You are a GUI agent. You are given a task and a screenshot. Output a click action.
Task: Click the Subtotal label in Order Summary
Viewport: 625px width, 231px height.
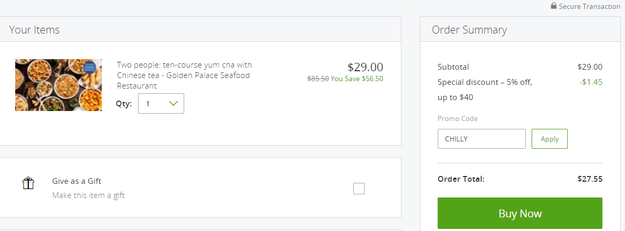[453, 67]
